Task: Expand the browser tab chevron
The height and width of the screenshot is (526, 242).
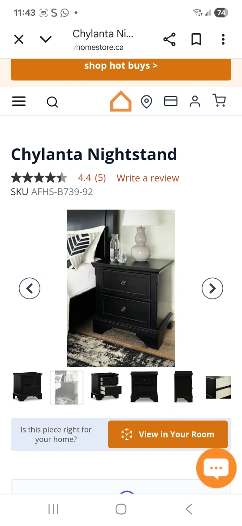Action: (45, 40)
